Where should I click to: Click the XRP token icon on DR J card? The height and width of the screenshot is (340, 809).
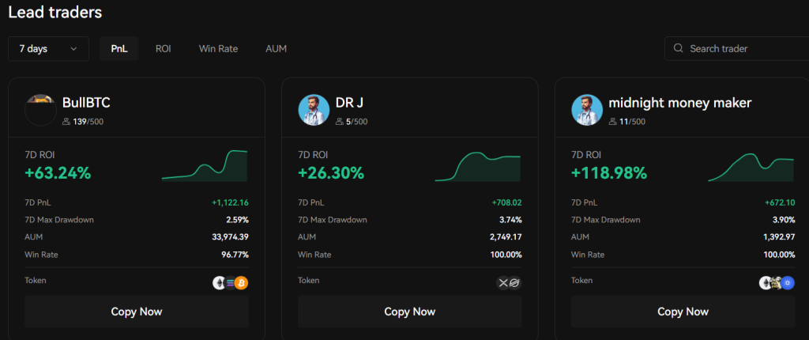[503, 283]
